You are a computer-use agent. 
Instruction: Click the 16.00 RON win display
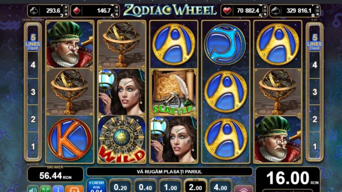(288, 178)
